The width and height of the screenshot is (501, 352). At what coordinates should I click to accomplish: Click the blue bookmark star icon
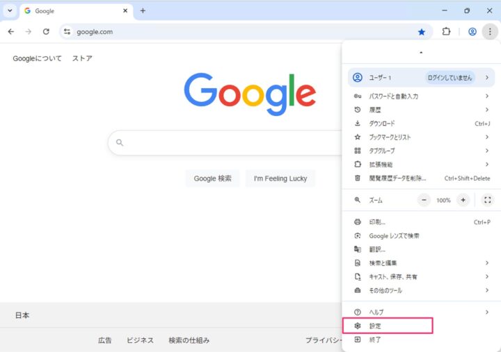(422, 31)
